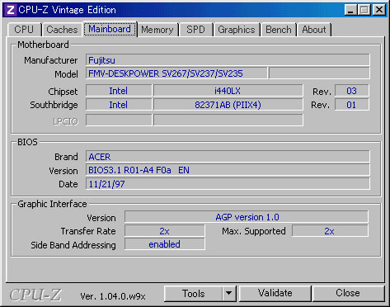Click the Max. Supported value 2x

pyautogui.click(x=330, y=231)
